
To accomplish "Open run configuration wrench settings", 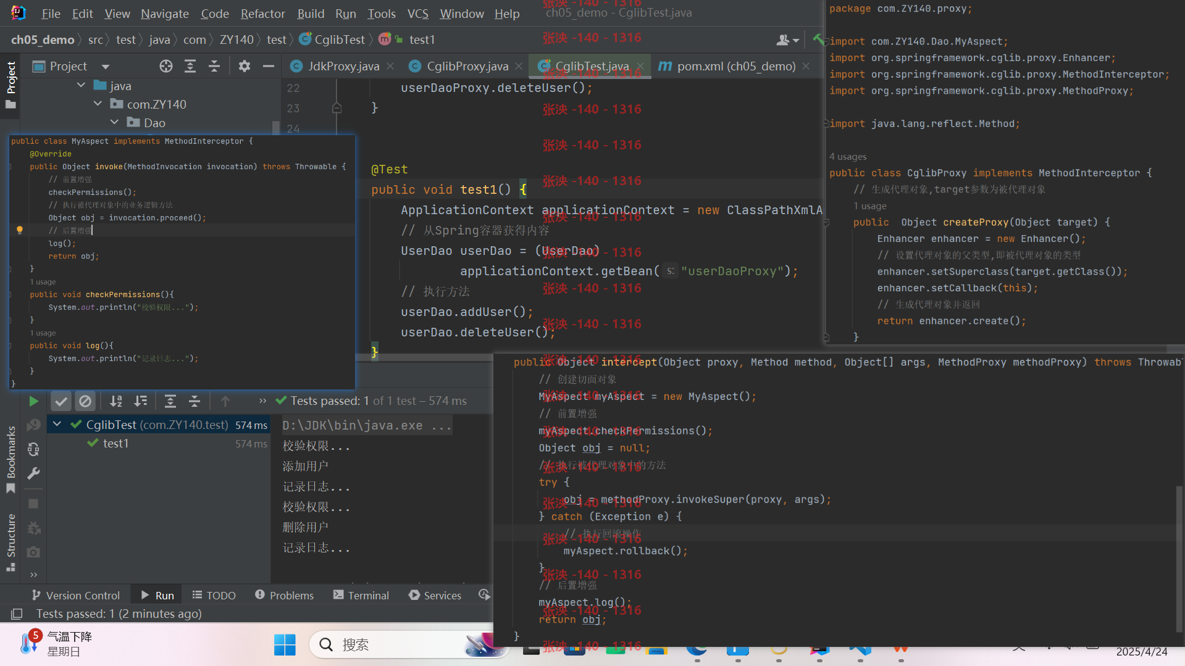I will pos(33,473).
